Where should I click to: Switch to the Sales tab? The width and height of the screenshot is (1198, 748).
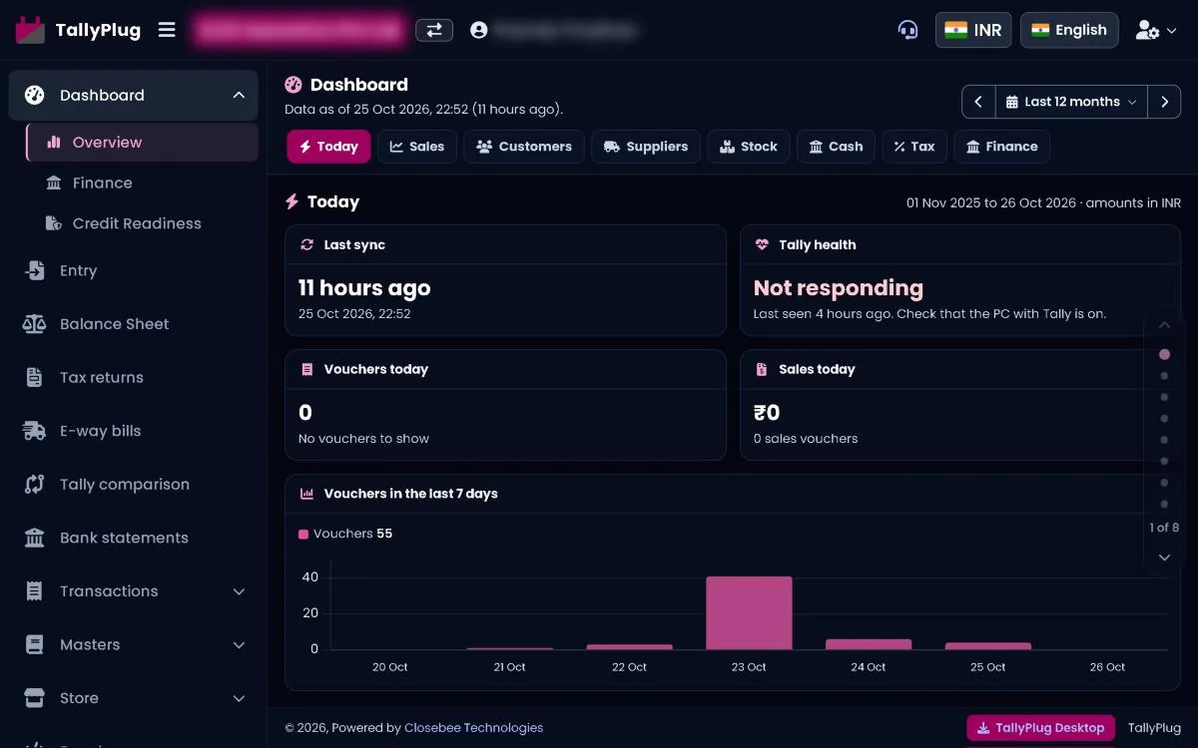(416, 147)
